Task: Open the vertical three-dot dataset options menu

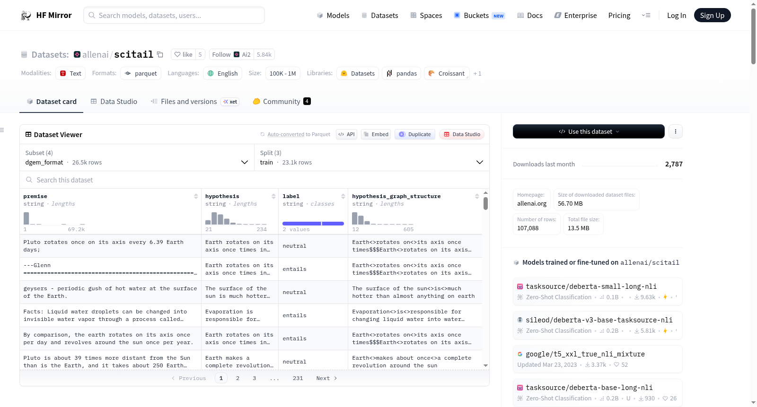Action: (x=676, y=131)
